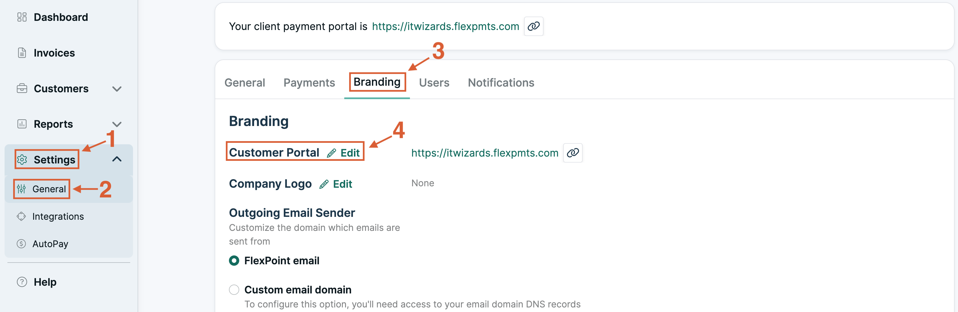Screen dimensions: 958x312
Task: Click the sliders icon next to General
Action: (22, 189)
